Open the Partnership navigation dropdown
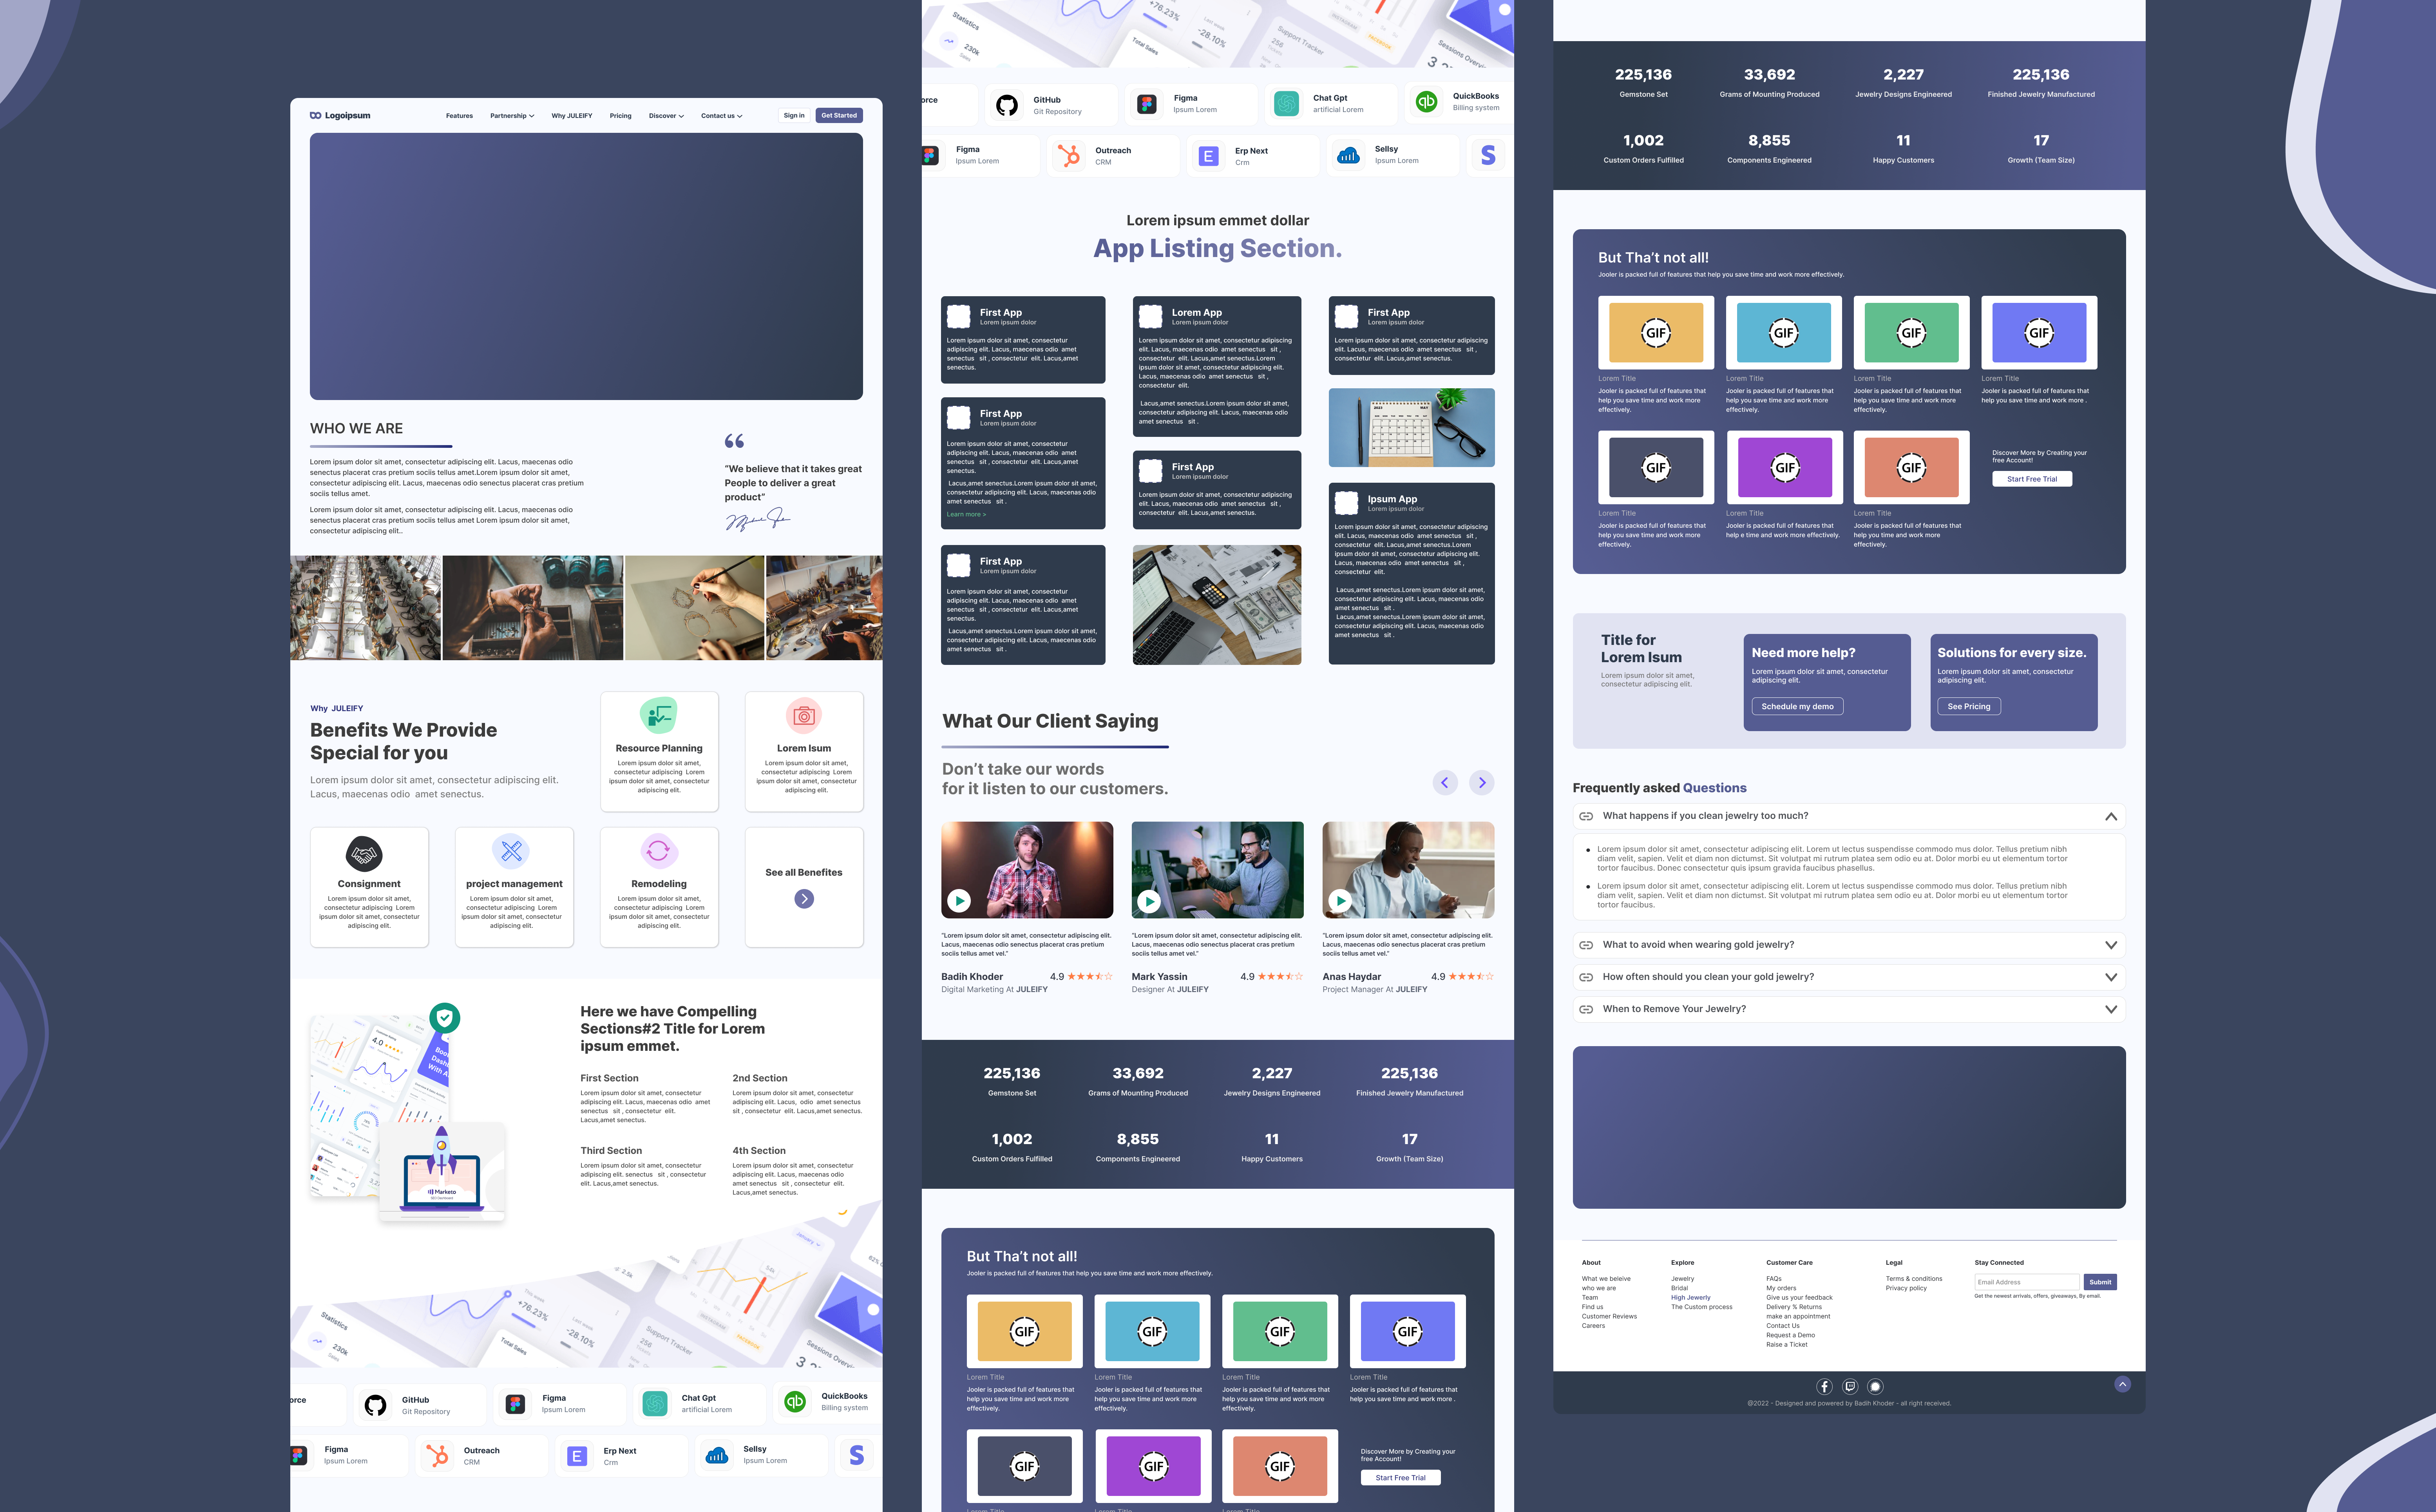Image resolution: width=2436 pixels, height=1512 pixels. click(511, 115)
